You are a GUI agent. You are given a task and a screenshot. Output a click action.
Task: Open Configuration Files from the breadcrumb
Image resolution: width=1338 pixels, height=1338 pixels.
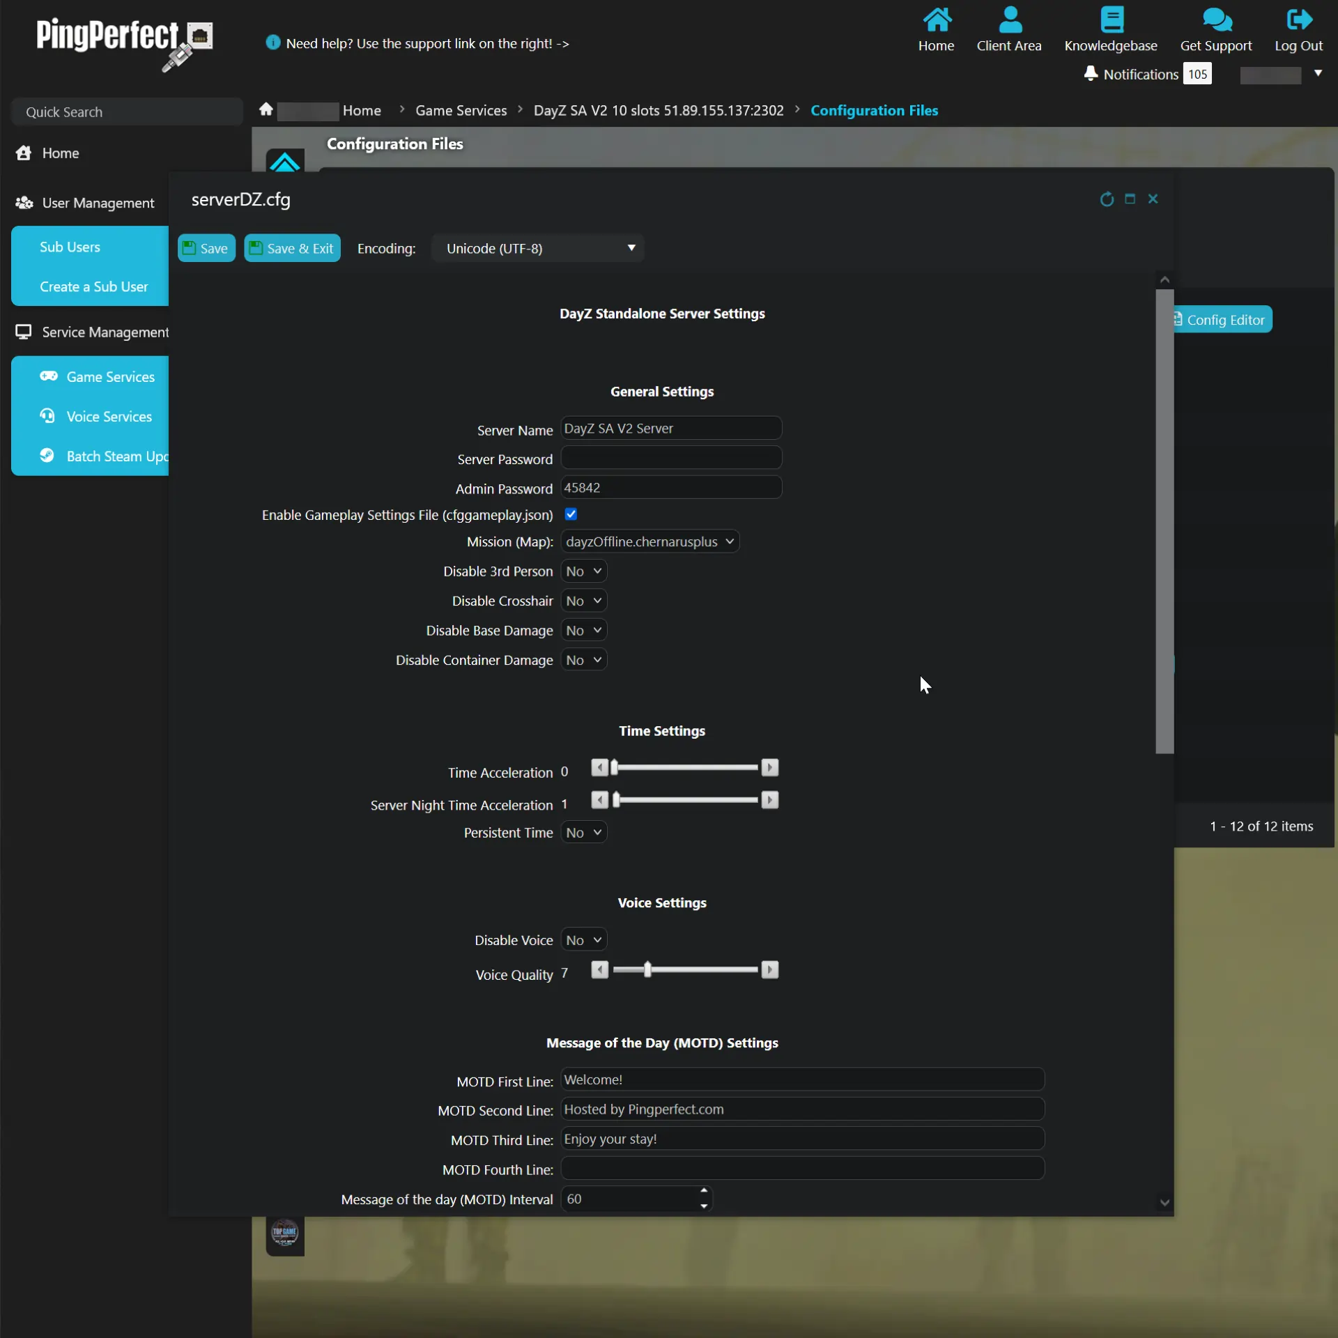click(874, 110)
